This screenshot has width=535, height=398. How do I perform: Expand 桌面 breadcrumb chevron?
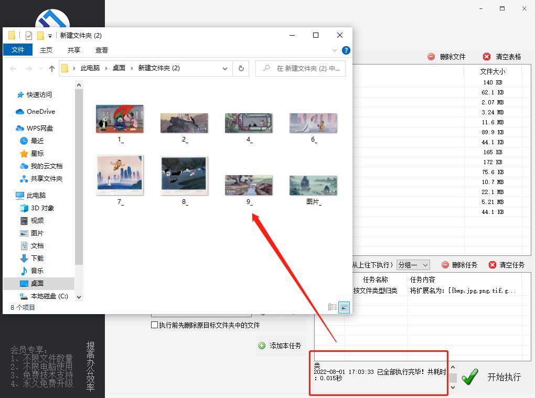(x=132, y=69)
